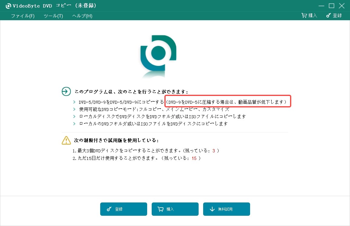Click the VideoByte app icon in title bar
The height and width of the screenshot is (226, 350).
click(x=8, y=6)
